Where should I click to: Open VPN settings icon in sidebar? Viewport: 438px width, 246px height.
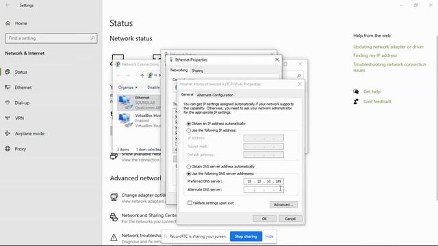click(x=8, y=118)
